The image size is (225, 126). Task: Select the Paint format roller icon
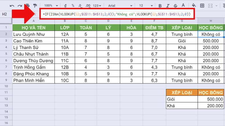click(35, 5)
